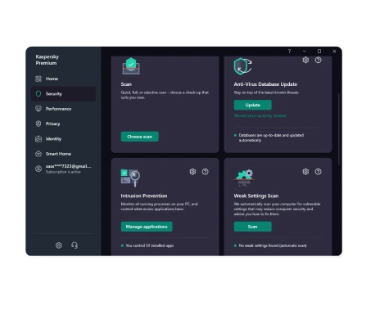This screenshot has width=380, height=333.
Task: Open Anti-Virus Database Update help icon
Action: (318, 60)
